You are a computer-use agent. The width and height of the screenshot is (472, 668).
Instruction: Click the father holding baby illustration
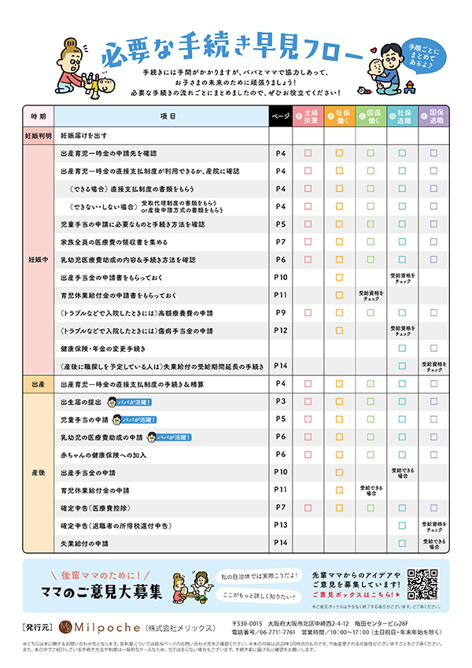click(x=385, y=69)
